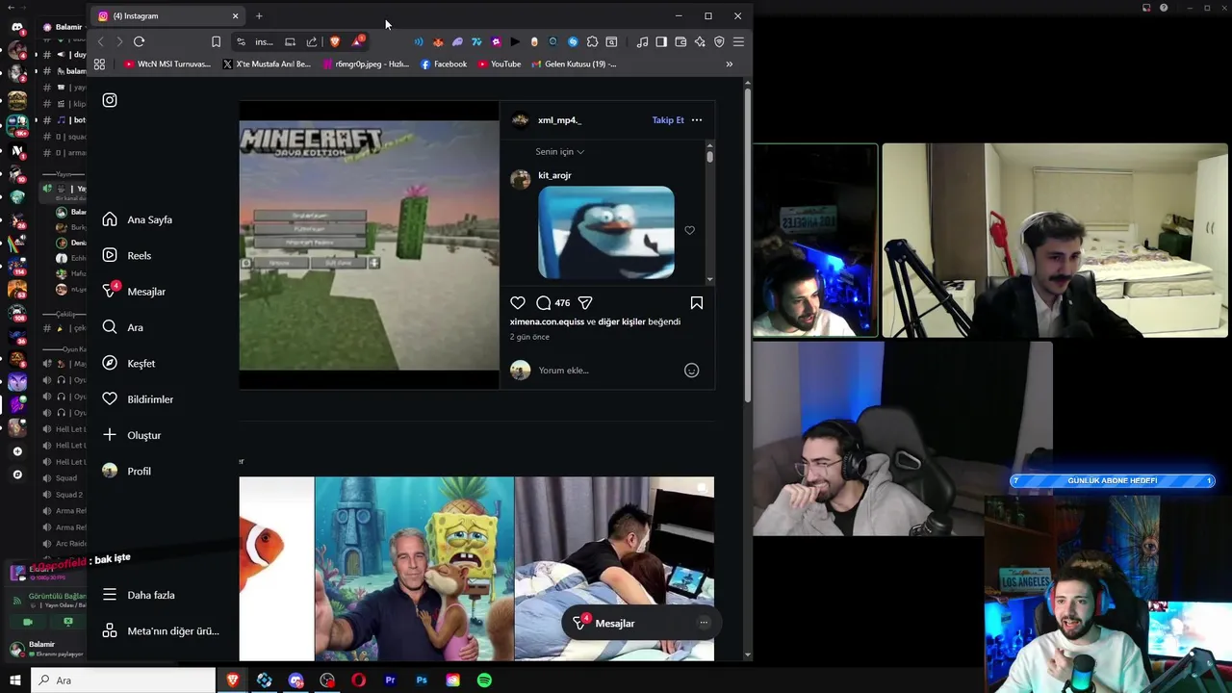Expand the Senin için comment filter
1232x693 pixels.
[560, 152]
